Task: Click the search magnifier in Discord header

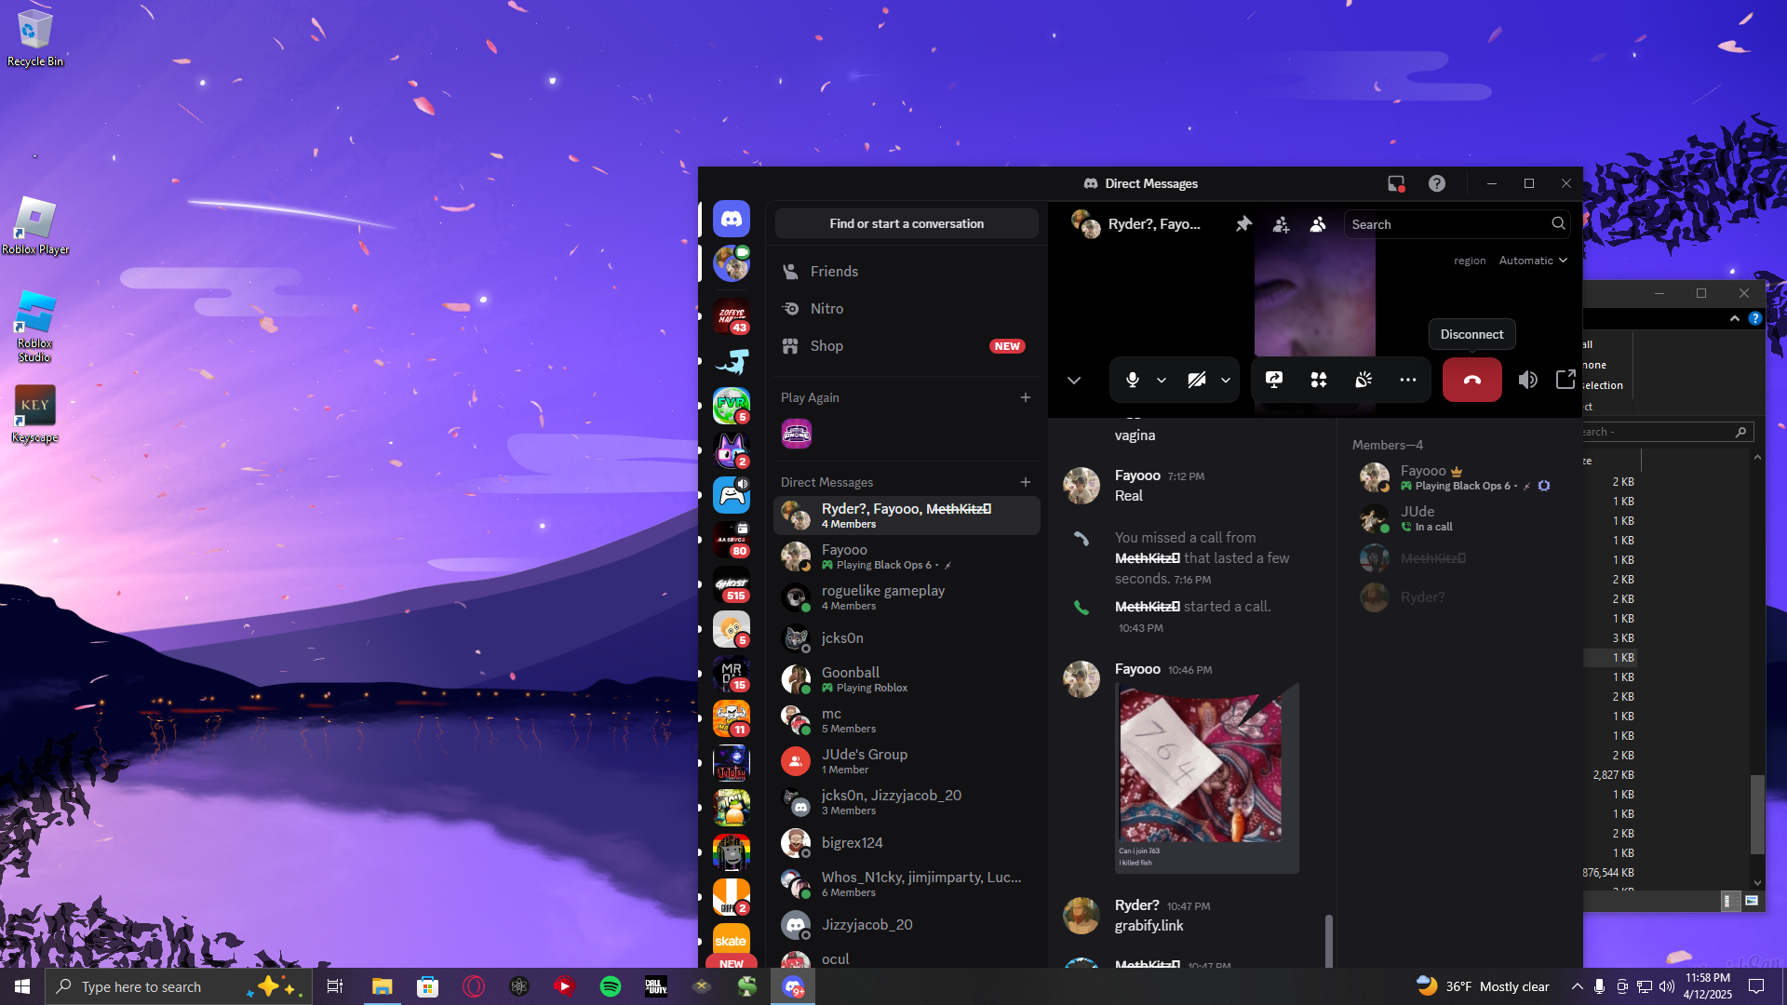Action: 1558,223
